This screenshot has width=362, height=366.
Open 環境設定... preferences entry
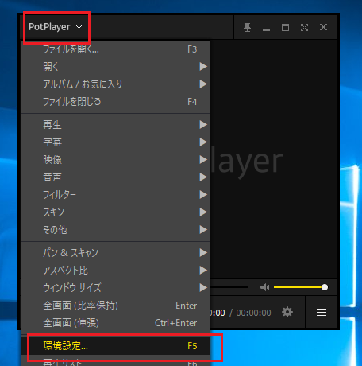pos(116,346)
